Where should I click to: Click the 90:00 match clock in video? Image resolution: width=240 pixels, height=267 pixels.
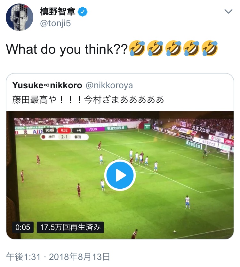tap(49, 130)
